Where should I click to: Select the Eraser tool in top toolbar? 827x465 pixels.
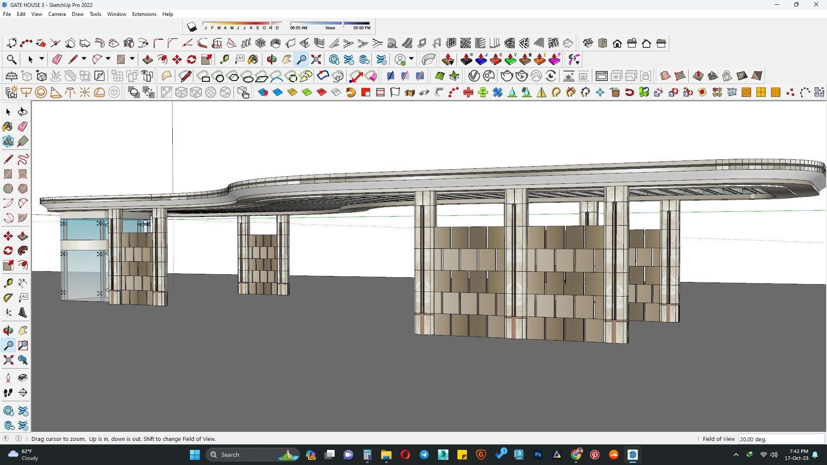pos(57,59)
